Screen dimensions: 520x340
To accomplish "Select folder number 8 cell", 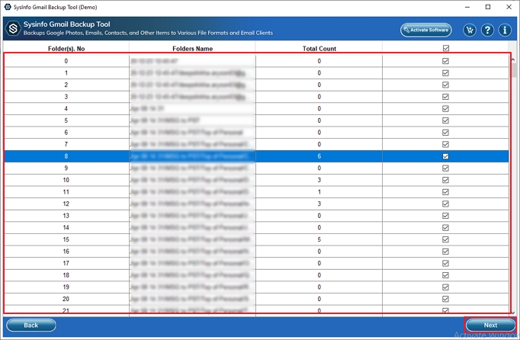I will point(66,156).
